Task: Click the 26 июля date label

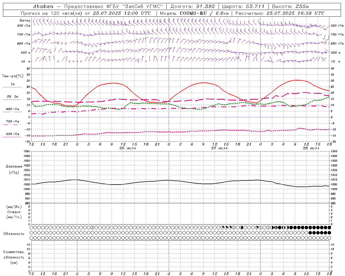Action: (127, 148)
